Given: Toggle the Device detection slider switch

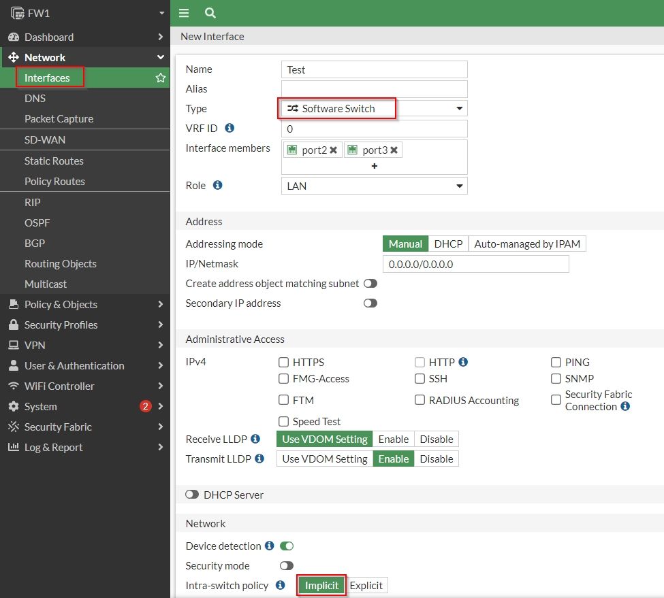Looking at the screenshot, I should click(287, 546).
